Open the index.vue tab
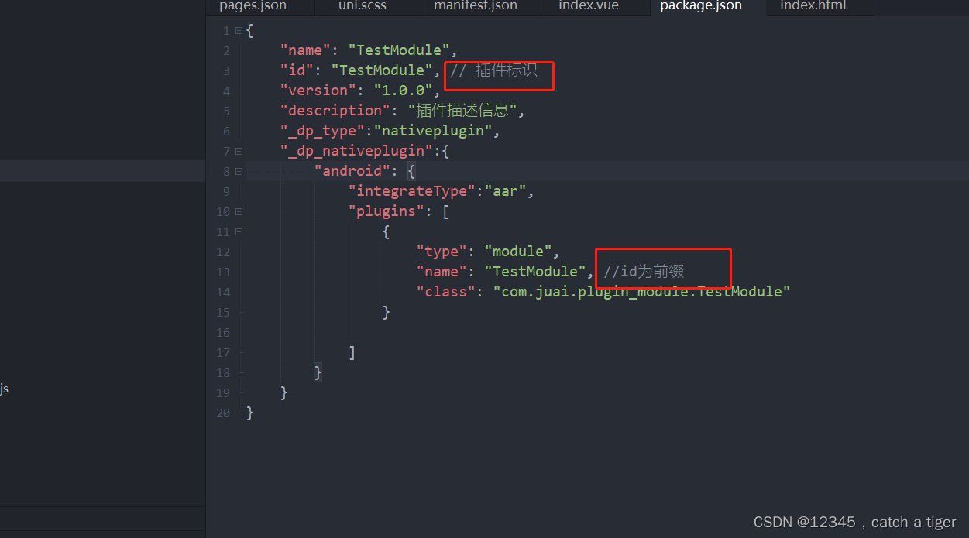This screenshot has height=538, width=969. 587,6
